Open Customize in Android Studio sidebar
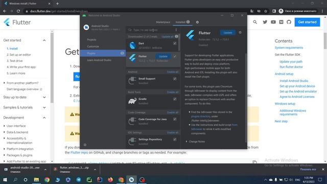 pyautogui.click(x=93, y=47)
